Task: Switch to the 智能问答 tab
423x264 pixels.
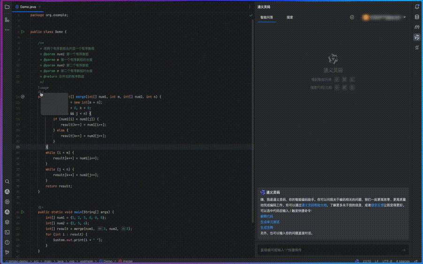Action: click(266, 17)
